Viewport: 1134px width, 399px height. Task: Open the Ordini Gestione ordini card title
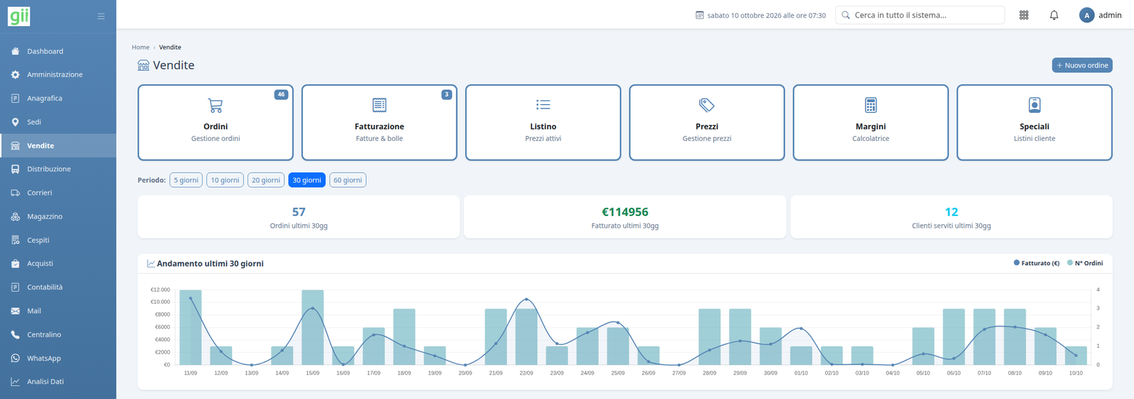pos(216,126)
